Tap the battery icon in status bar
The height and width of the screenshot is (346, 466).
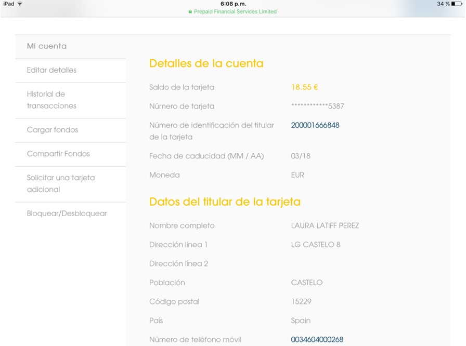(457, 4)
